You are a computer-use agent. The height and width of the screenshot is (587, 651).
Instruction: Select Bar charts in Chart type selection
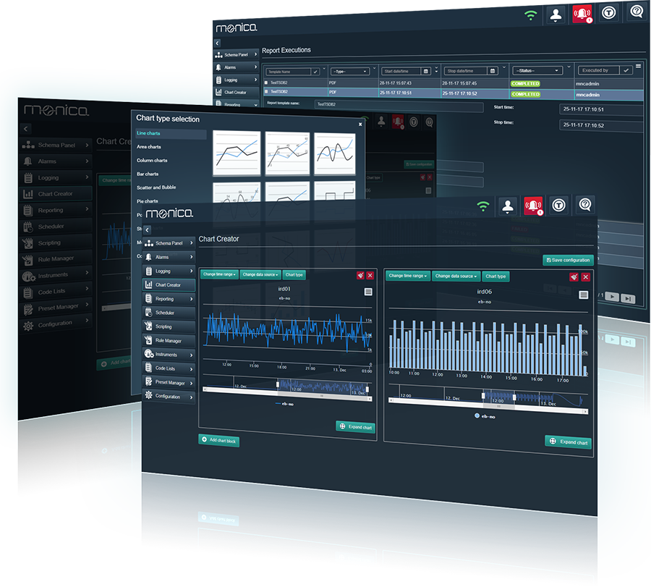148,174
